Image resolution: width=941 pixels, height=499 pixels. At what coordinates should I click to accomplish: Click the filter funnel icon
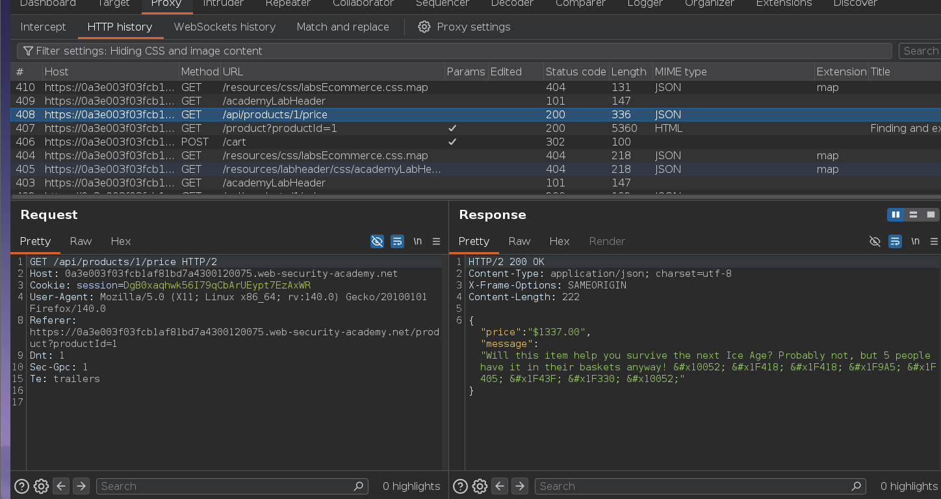coord(28,51)
